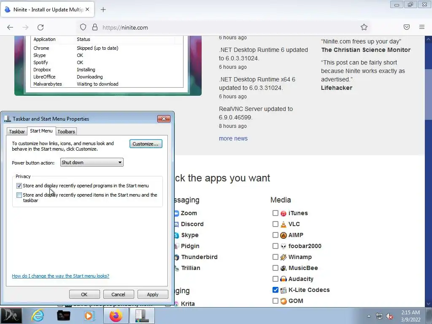The image size is (432, 324).
Task: Check the iTunes checkbox
Action: pyautogui.click(x=275, y=213)
